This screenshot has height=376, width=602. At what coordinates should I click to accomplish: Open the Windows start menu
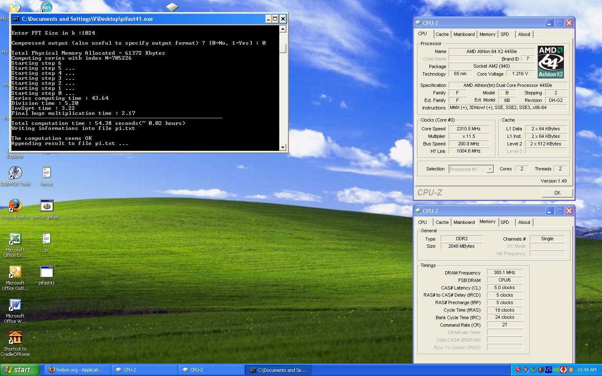20,370
